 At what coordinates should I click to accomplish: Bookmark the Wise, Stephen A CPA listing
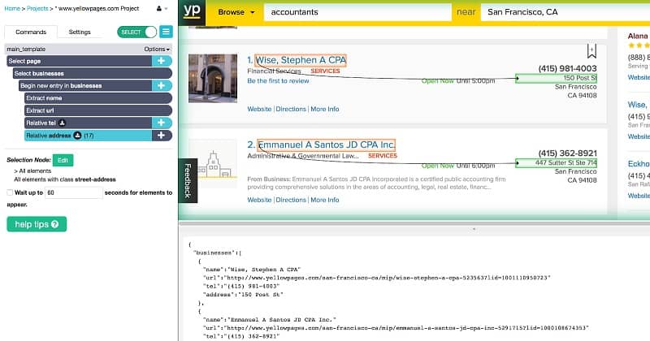point(591,51)
